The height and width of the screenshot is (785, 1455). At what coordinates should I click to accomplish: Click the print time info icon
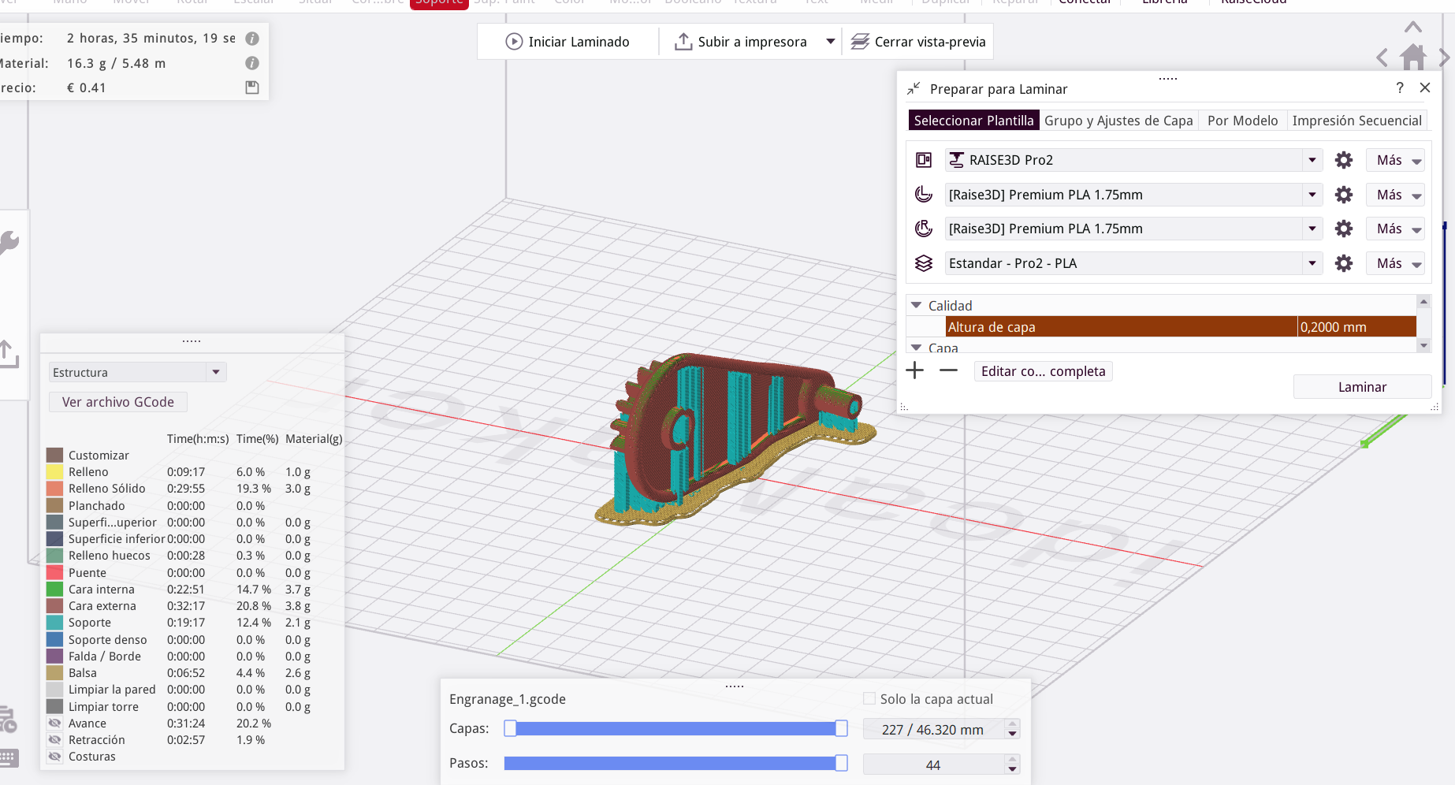(x=252, y=39)
